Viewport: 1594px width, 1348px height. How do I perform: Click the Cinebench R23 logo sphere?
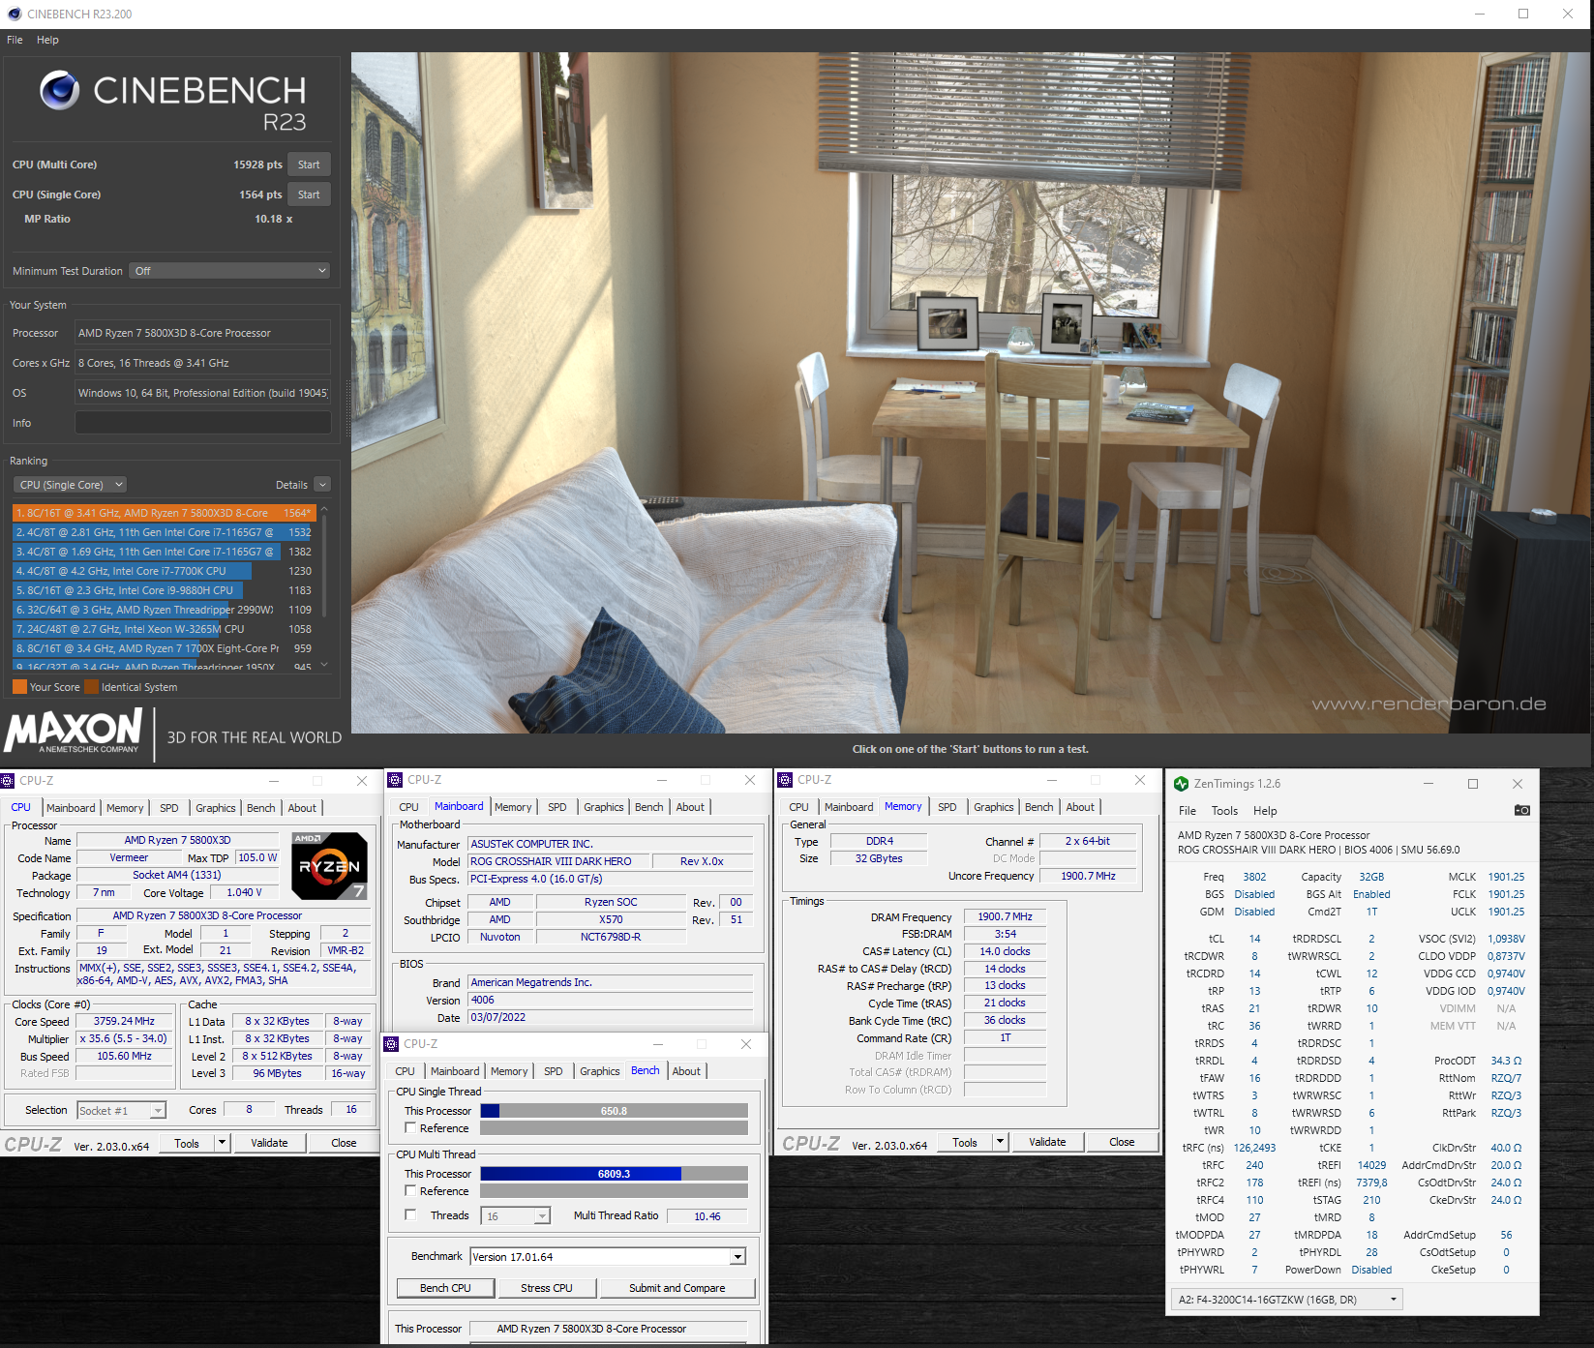click(59, 90)
